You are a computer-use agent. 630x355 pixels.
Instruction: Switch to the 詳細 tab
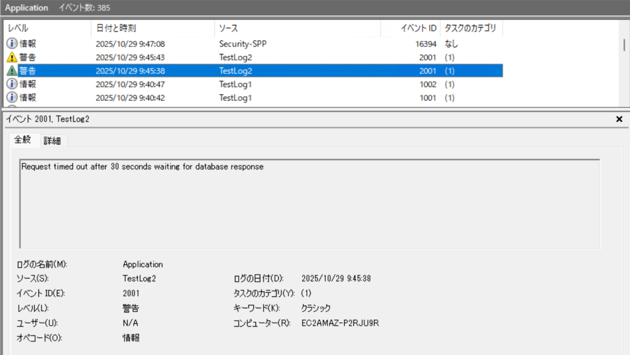point(52,141)
